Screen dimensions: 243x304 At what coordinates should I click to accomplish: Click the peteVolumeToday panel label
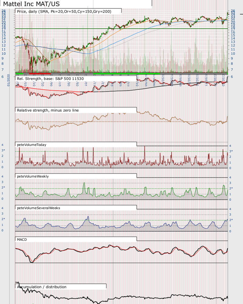coord(32,145)
